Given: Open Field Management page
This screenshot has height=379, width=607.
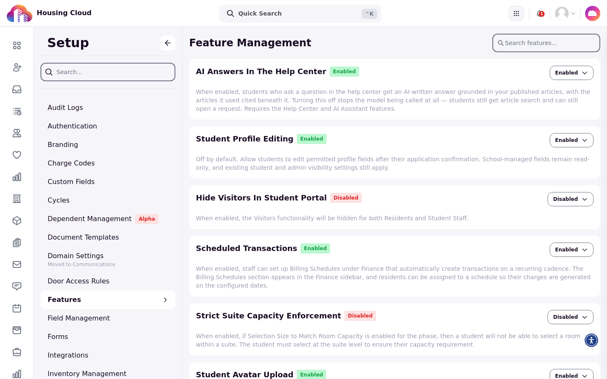Looking at the screenshot, I should click(x=78, y=318).
